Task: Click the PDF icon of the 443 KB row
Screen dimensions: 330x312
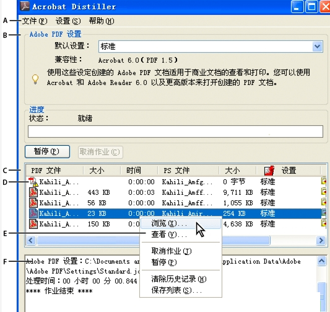Action: (33, 192)
